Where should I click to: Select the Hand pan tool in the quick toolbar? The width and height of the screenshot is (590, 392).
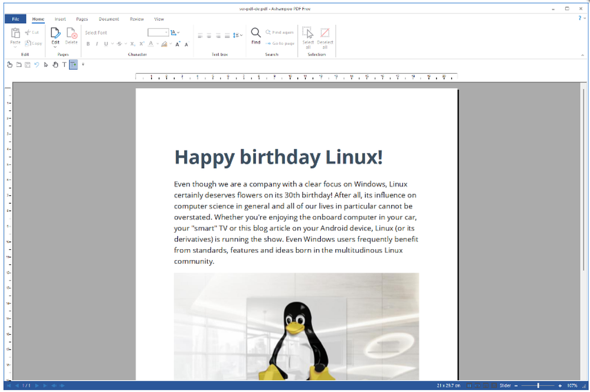pyautogui.click(x=55, y=64)
